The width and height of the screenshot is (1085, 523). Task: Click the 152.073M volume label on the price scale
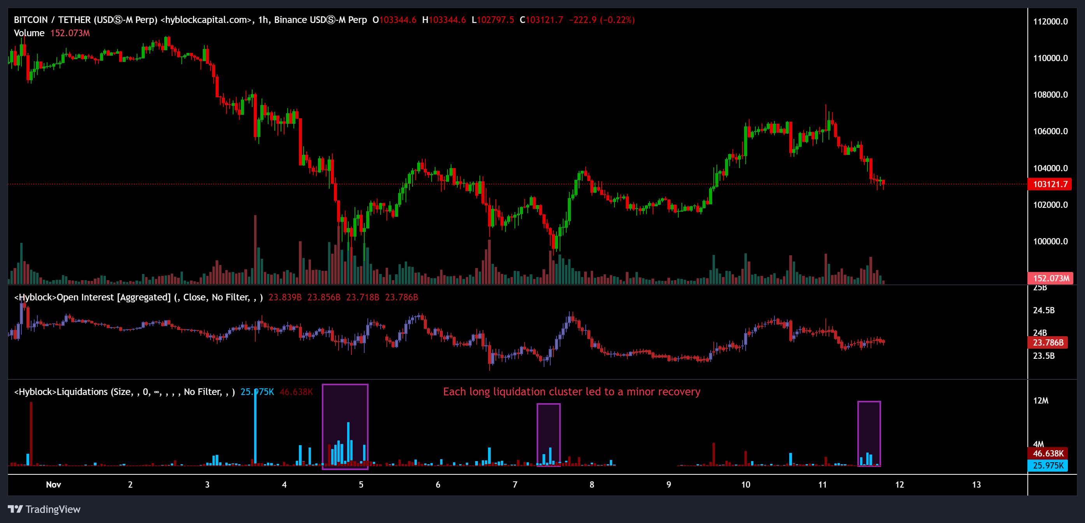(x=1048, y=277)
